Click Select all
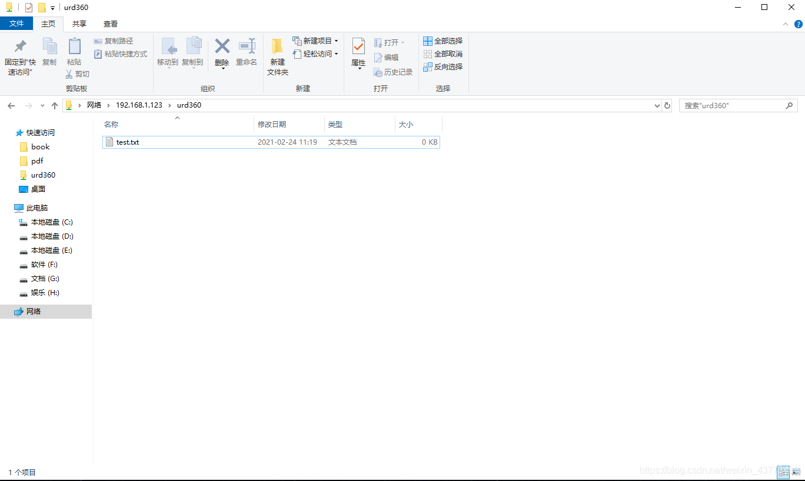The height and width of the screenshot is (481, 805). point(443,41)
